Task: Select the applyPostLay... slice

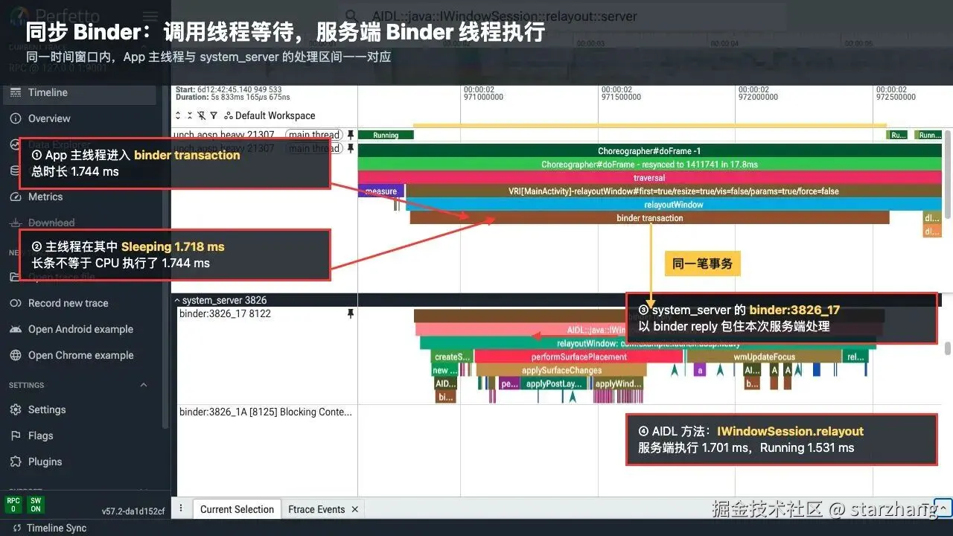Action: pos(553,383)
